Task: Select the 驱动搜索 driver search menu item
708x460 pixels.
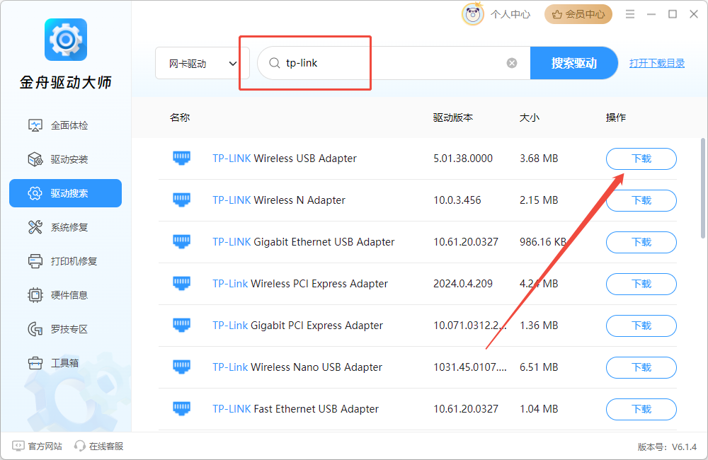Action: pyautogui.click(x=65, y=193)
